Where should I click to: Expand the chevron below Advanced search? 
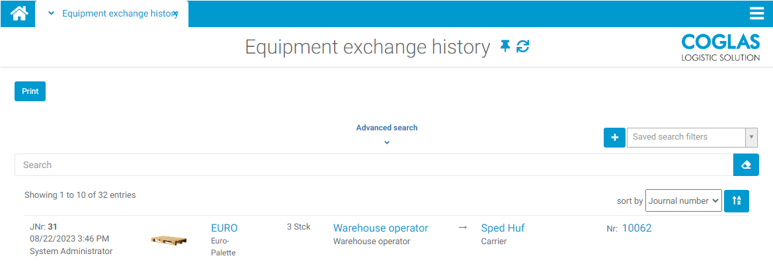pos(387,143)
